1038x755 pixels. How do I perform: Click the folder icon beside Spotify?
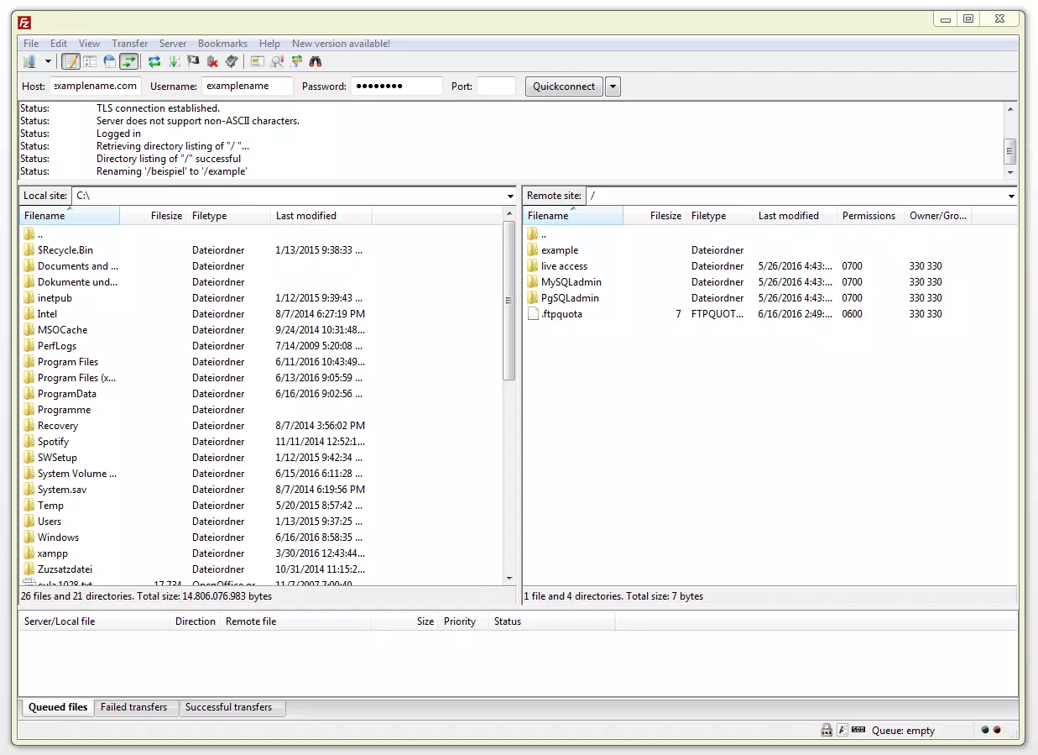(29, 442)
